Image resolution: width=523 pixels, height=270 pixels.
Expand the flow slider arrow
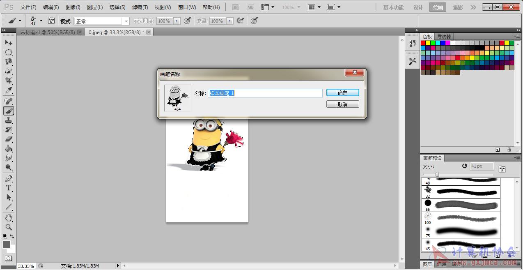coord(229,21)
